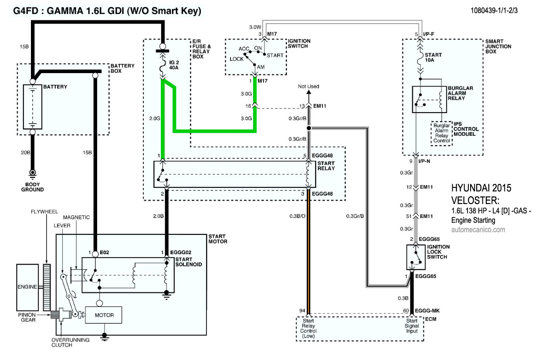Click the ignition switch LOCK position
Viewport: 542px width, 355px height.
(237, 58)
